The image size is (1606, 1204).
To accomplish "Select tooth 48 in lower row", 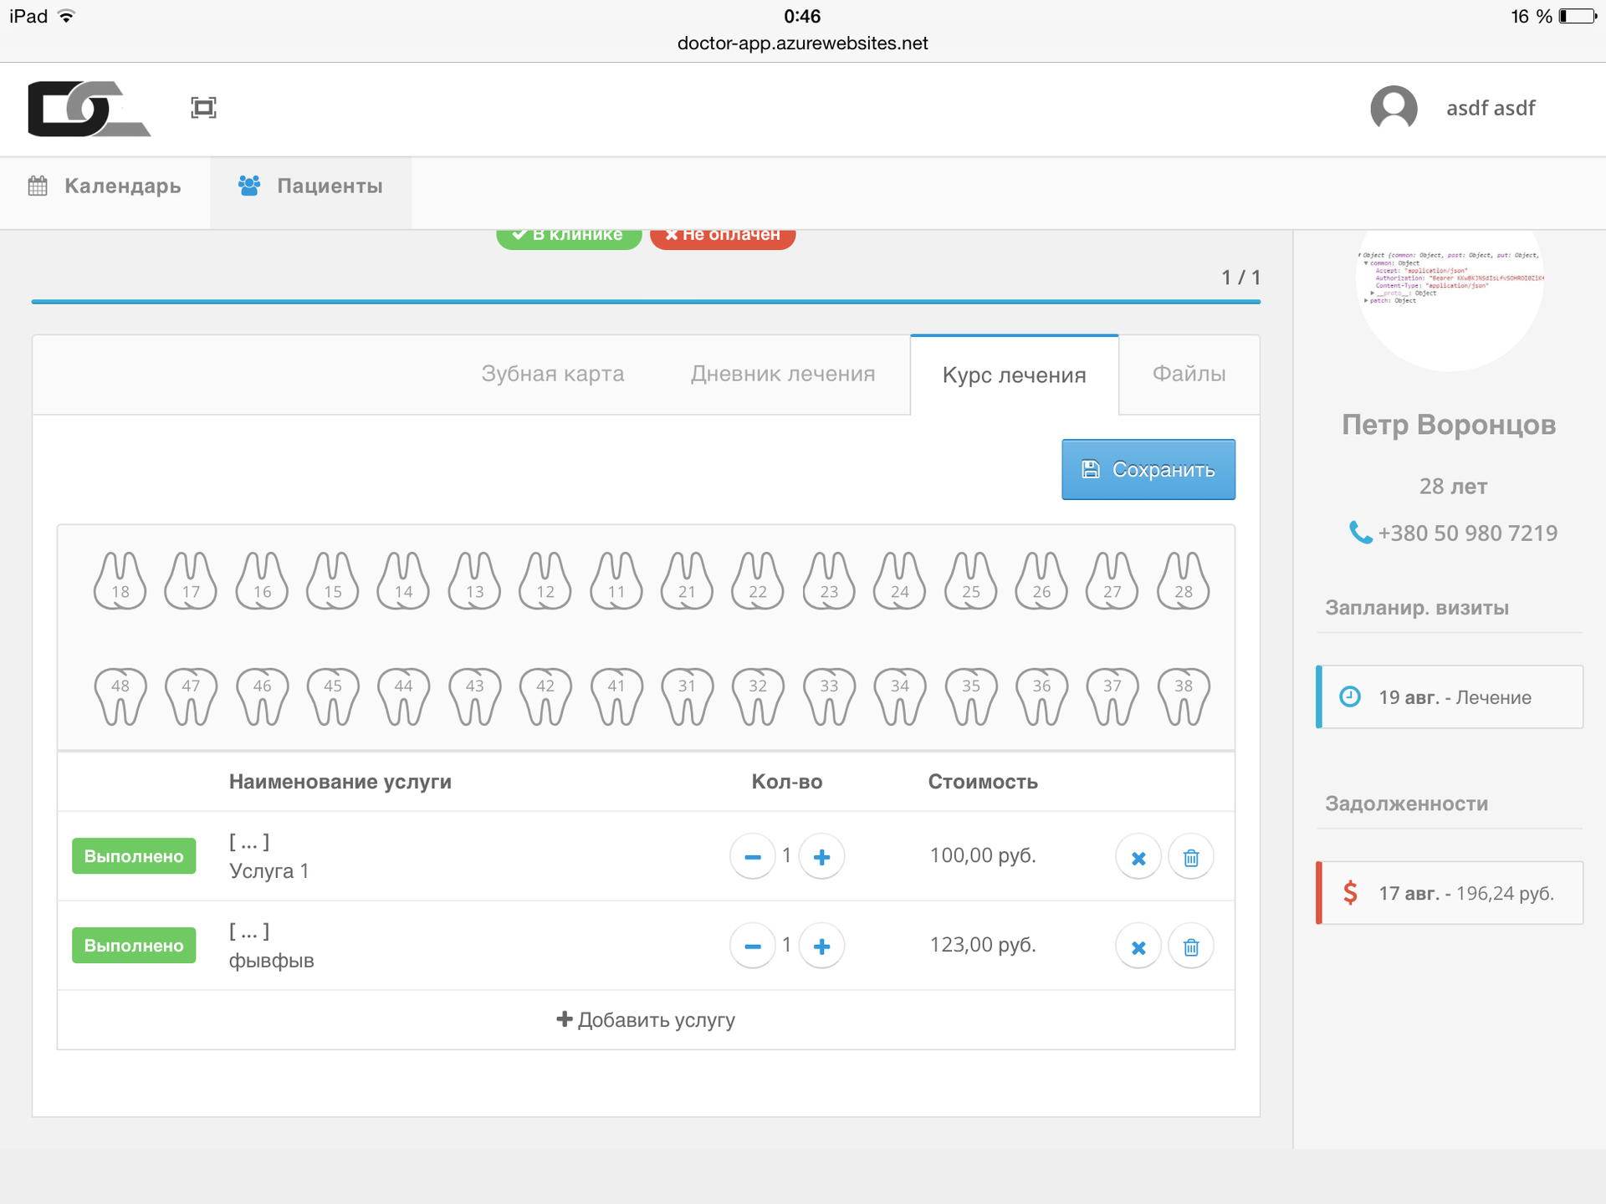I will [120, 696].
